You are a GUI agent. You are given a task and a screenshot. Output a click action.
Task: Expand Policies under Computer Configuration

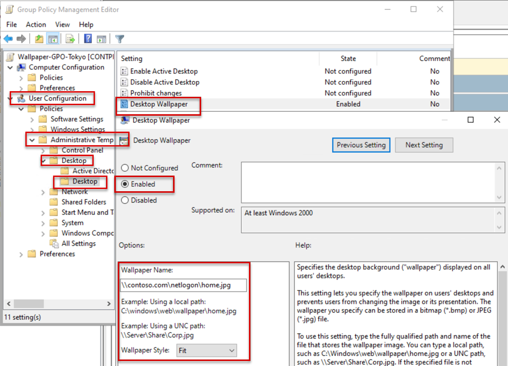click(x=21, y=78)
